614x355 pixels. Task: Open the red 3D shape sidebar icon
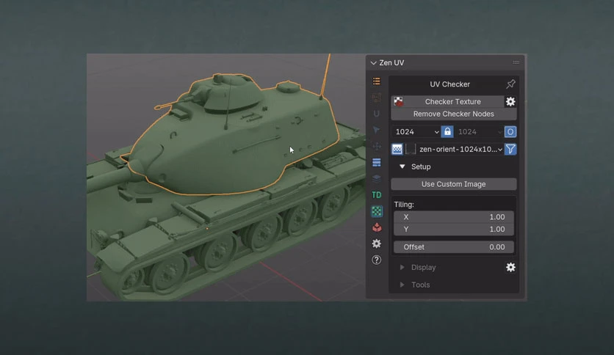point(376,227)
